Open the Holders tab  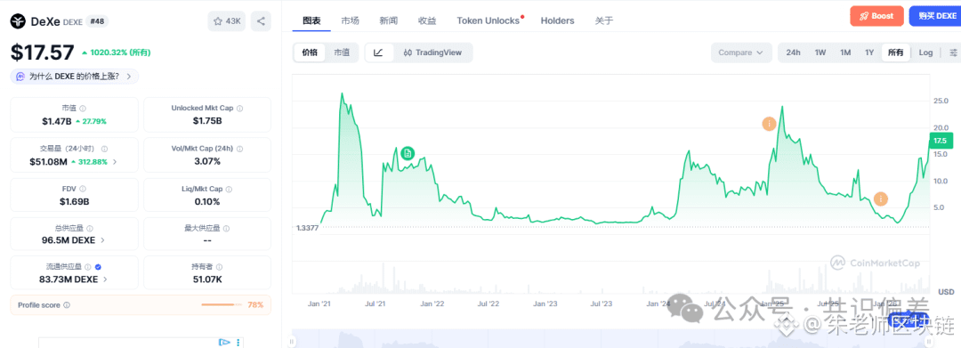(x=557, y=20)
